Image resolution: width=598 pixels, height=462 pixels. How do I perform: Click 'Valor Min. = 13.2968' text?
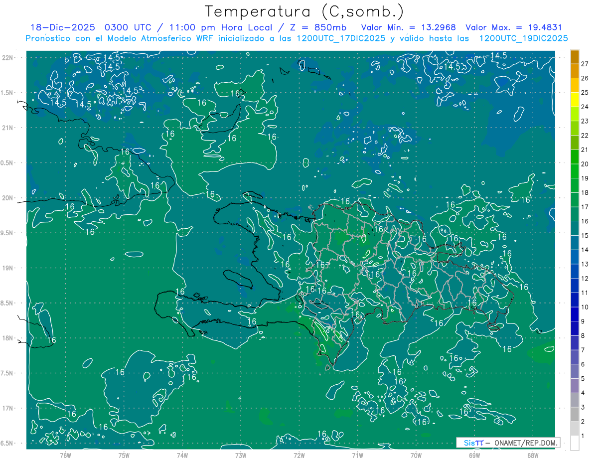coord(409,27)
